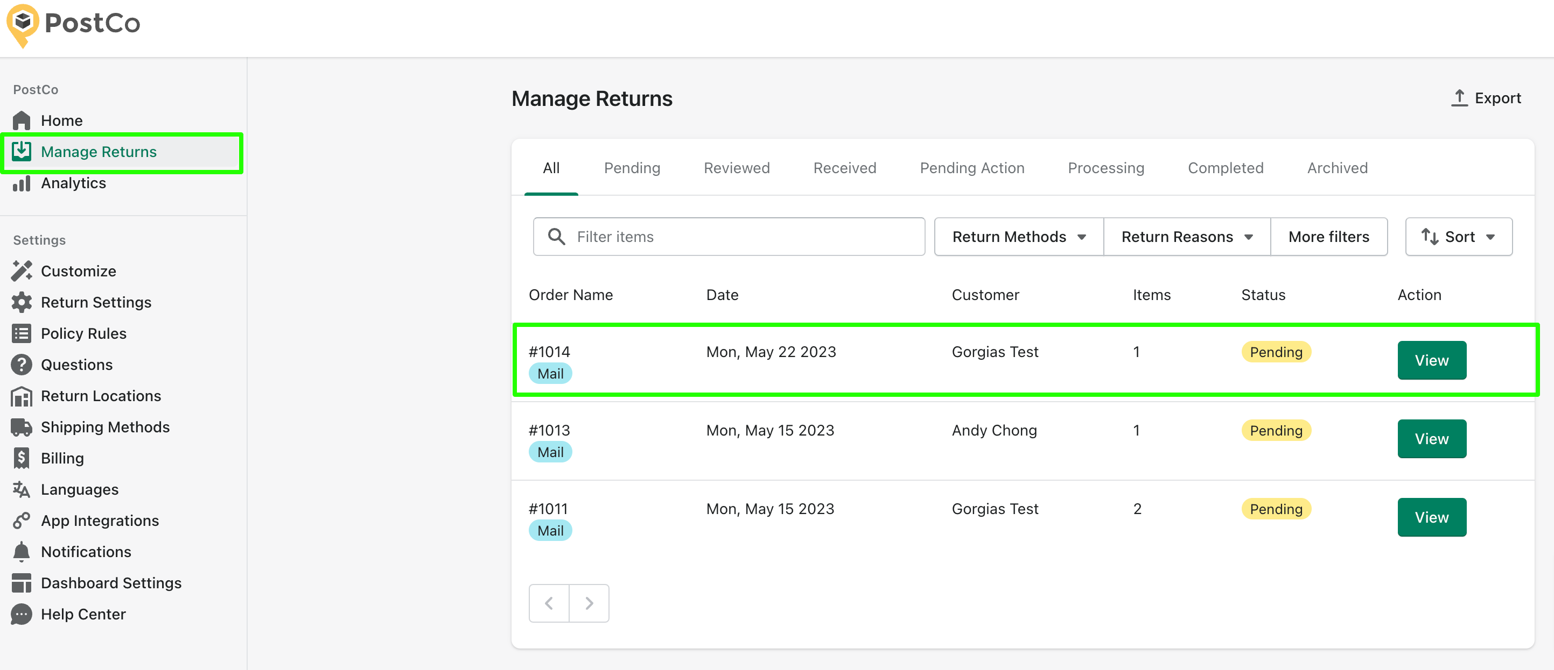1554x670 pixels.
Task: Click order name #1014
Action: [549, 352]
